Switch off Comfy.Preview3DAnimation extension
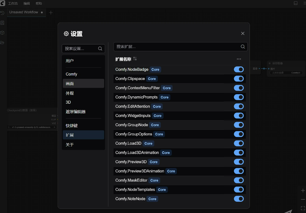306x213 pixels. coord(239,171)
